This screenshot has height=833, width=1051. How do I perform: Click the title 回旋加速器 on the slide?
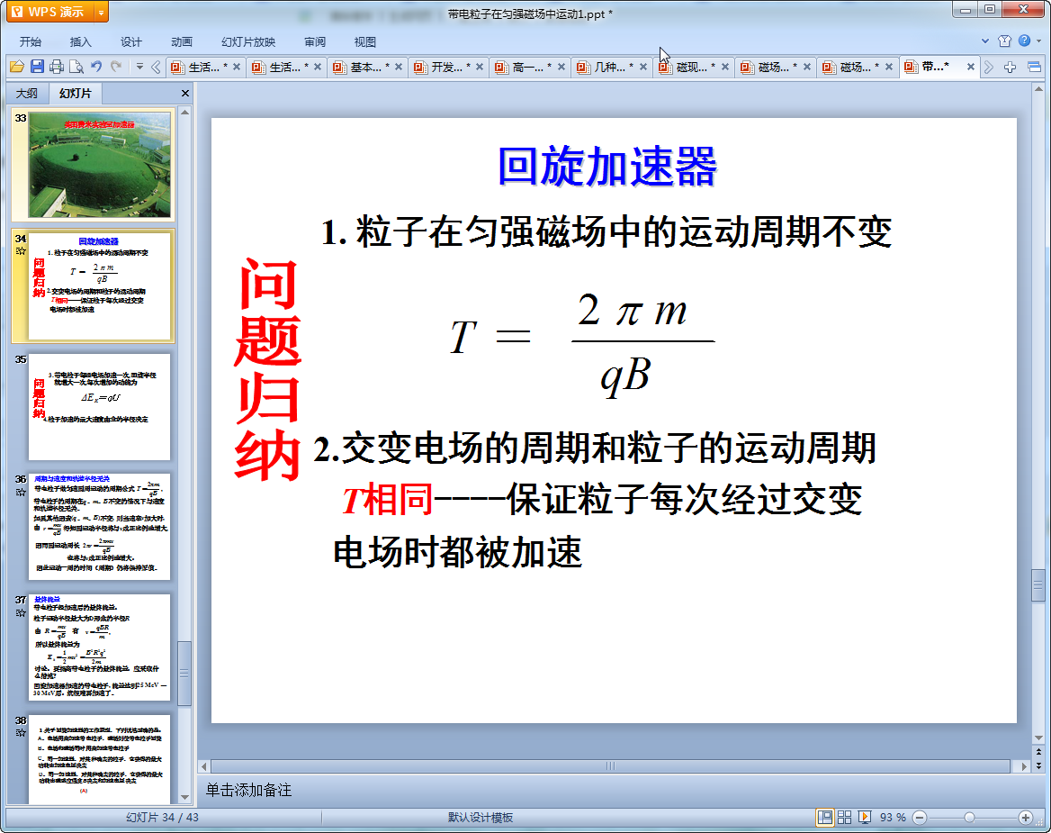tap(607, 167)
